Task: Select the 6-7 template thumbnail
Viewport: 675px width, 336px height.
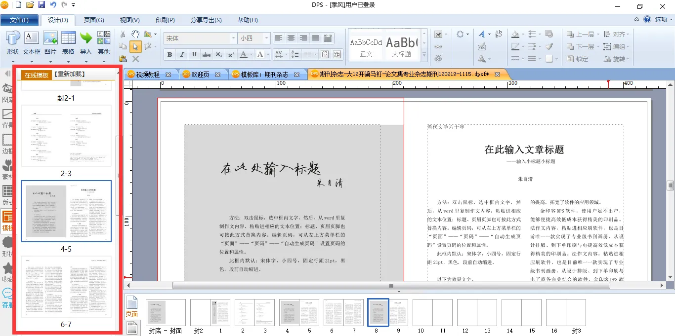Action: pyautogui.click(x=66, y=287)
